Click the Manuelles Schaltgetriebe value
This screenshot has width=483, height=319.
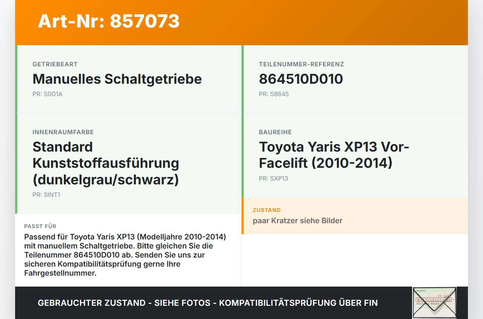(x=117, y=79)
